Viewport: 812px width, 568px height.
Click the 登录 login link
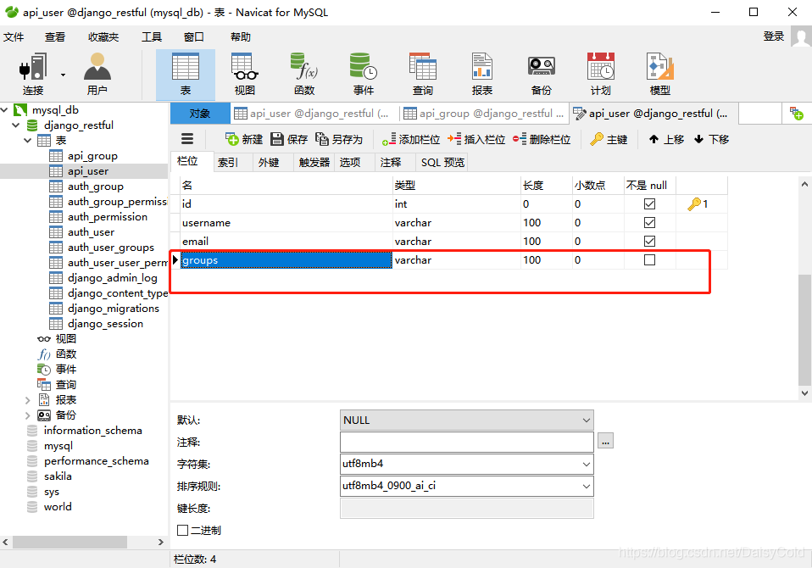tap(774, 36)
